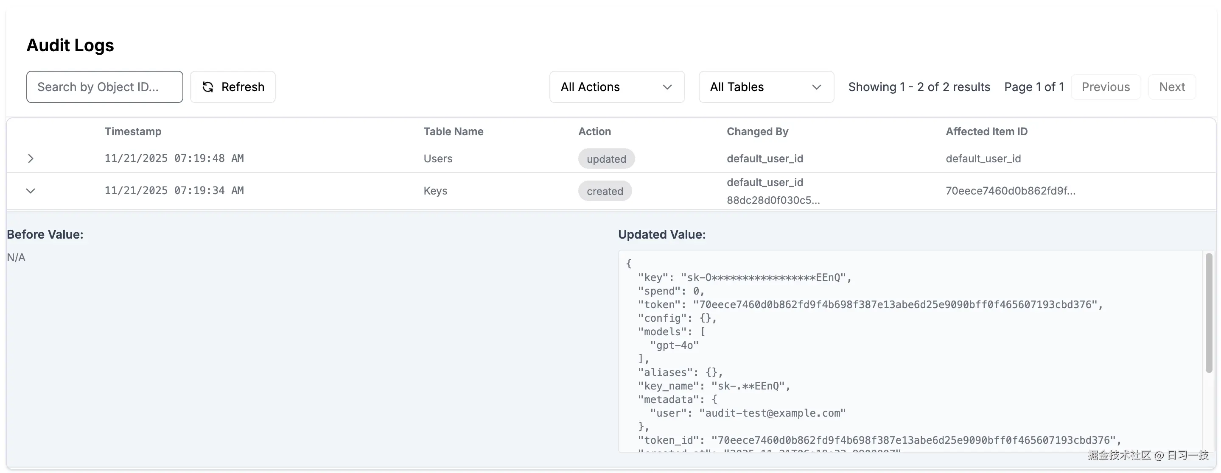
Task: Click the updated action badge
Action: (606, 159)
